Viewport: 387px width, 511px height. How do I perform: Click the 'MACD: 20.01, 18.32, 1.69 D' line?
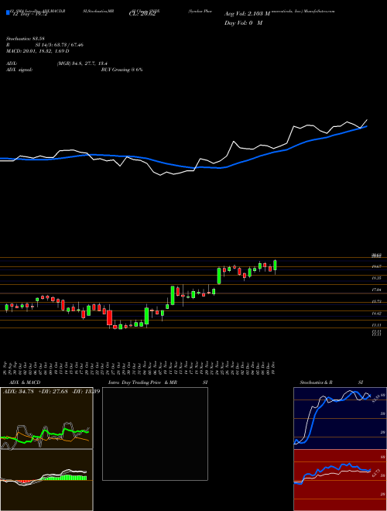(x=38, y=51)
